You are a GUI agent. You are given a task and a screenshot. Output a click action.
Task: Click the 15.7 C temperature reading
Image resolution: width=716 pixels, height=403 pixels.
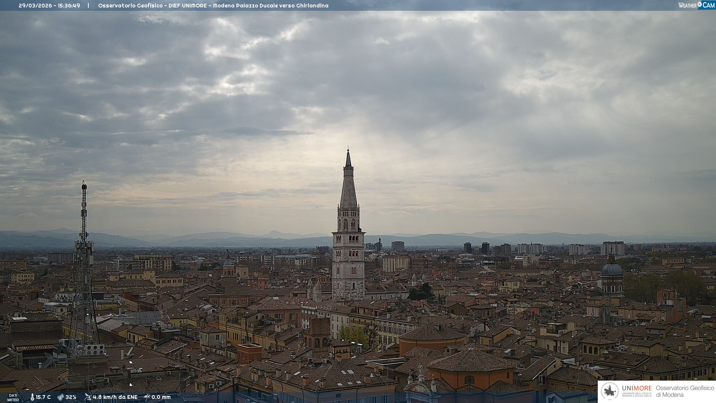click(x=43, y=397)
